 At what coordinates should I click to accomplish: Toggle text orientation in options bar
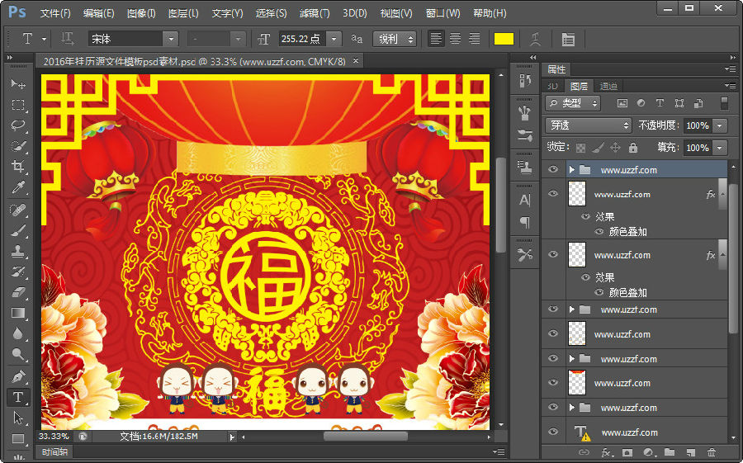(67, 39)
